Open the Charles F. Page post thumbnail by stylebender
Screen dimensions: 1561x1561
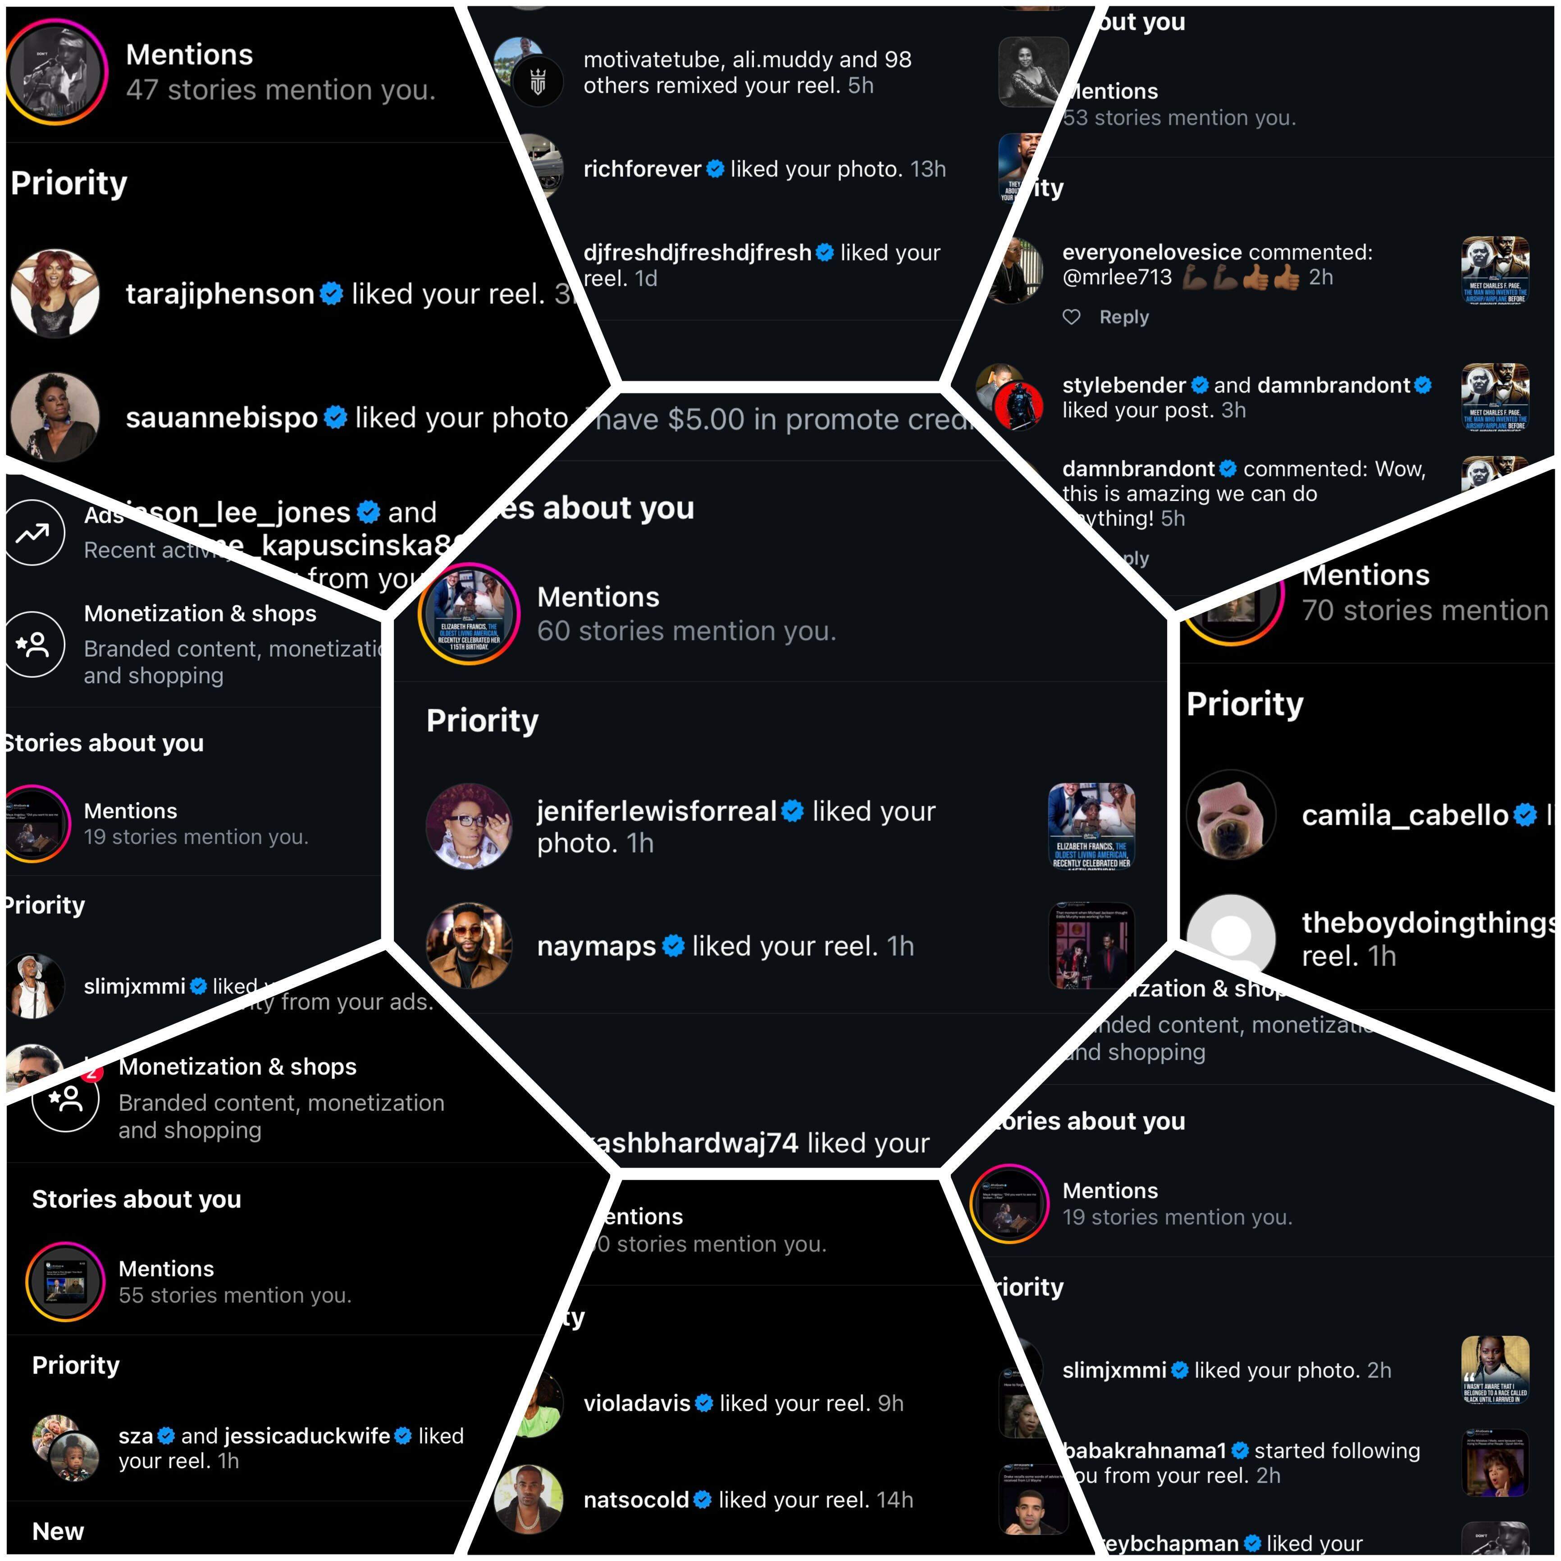(x=1496, y=397)
